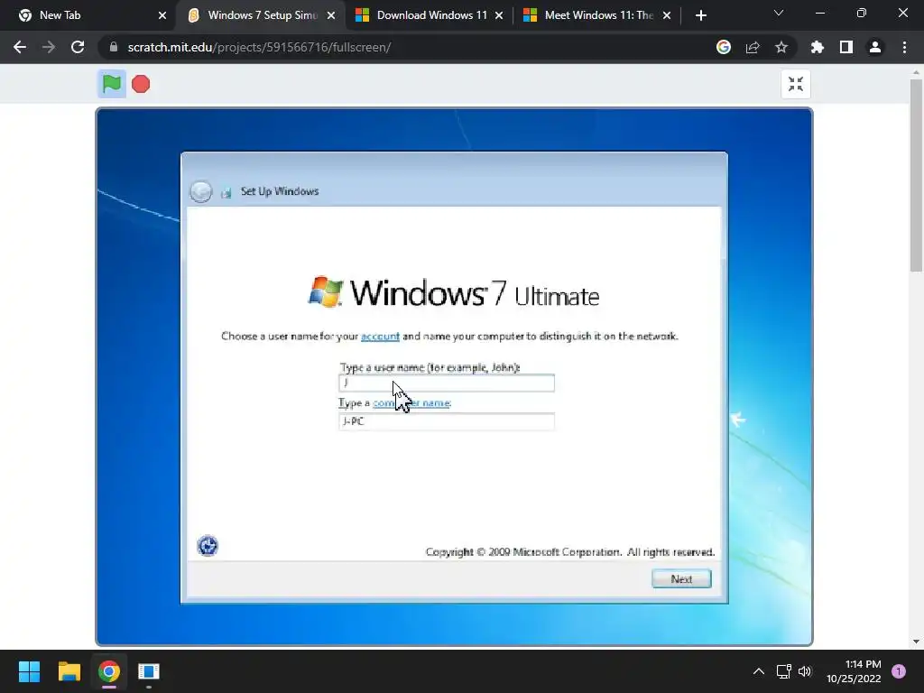This screenshot has height=693, width=924.
Task: Open Chrome extensions puzzle icon
Action: 818,47
